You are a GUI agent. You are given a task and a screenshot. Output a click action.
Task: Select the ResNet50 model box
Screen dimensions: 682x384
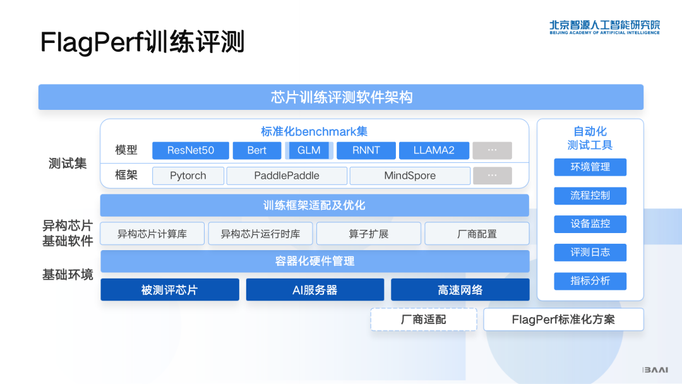(191, 150)
